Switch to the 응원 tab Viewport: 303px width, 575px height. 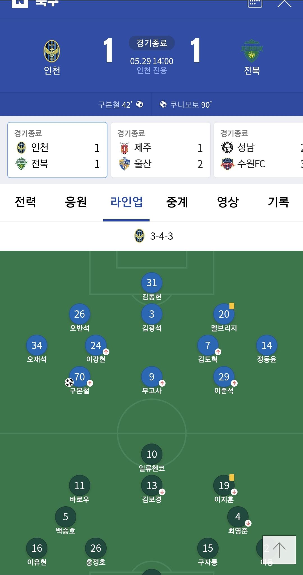76,202
